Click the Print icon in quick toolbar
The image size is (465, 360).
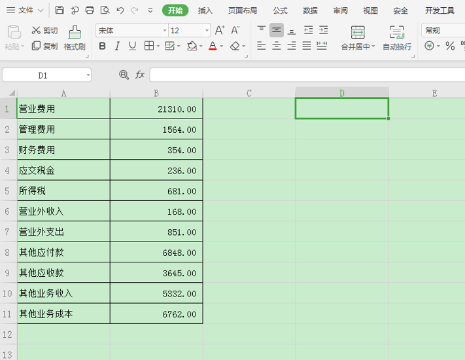point(90,10)
